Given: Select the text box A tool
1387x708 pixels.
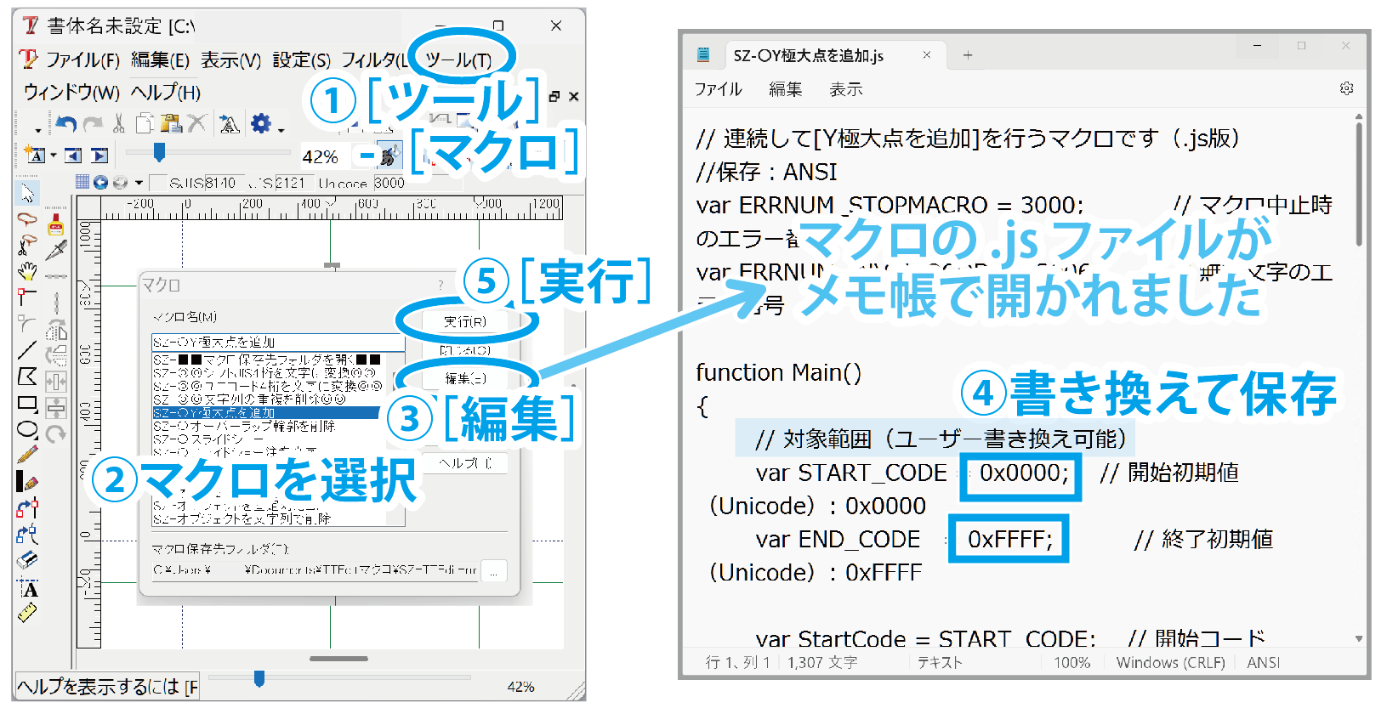Looking at the screenshot, I should (x=29, y=589).
